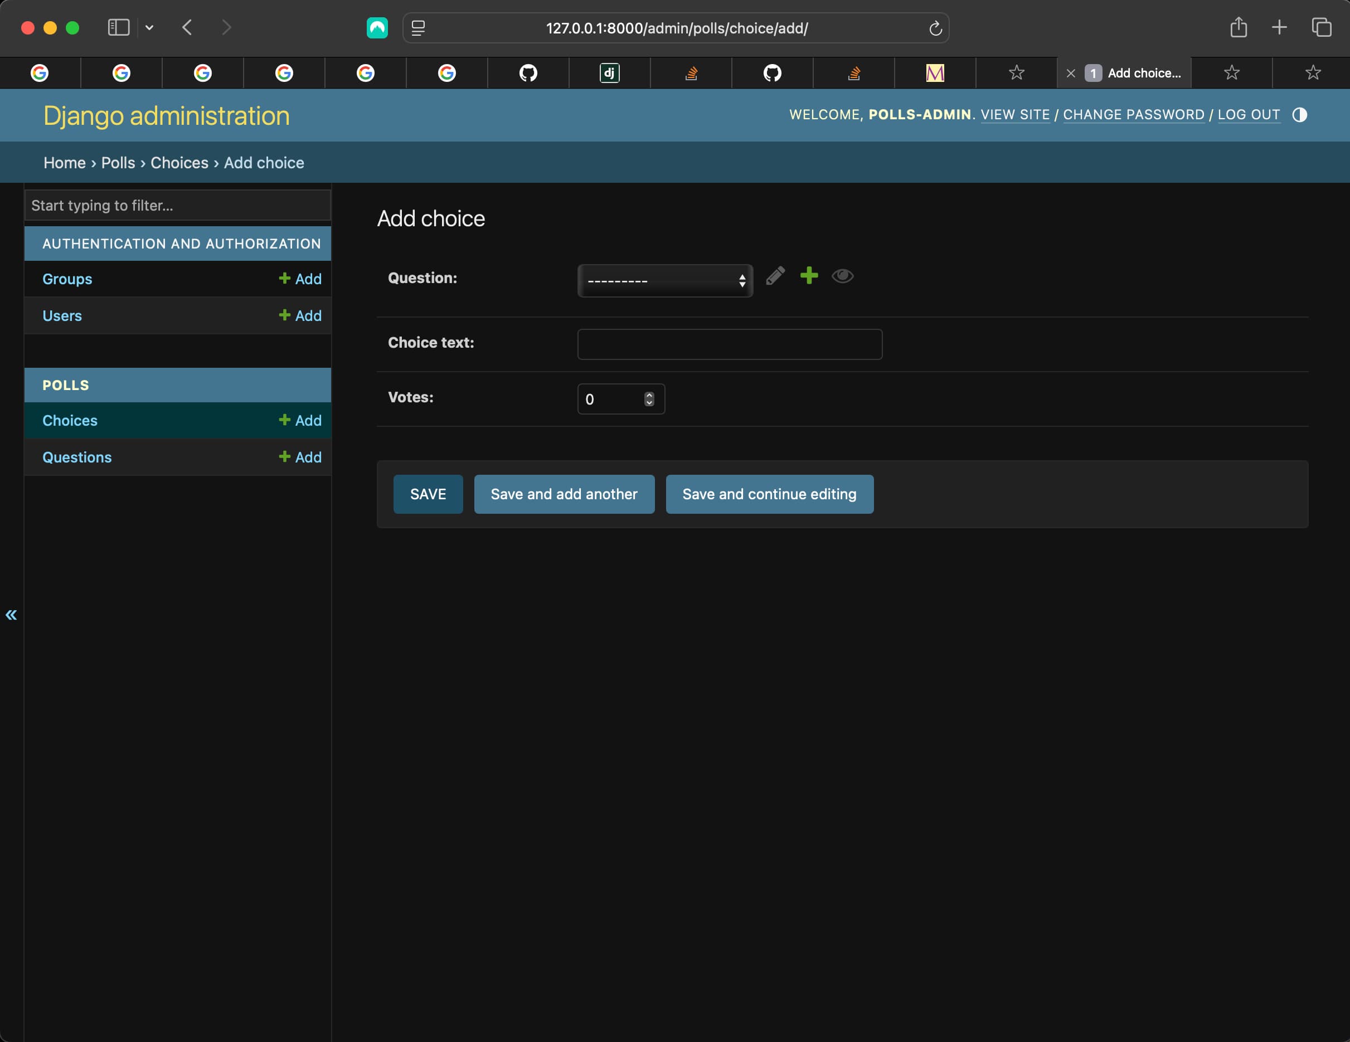
Task: Click Add next to Questions
Action: coord(300,457)
